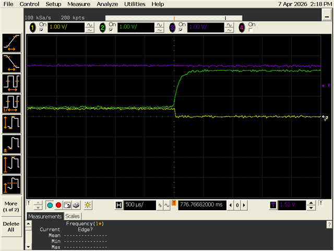
Task: Click the Delete All button
Action: click(11, 227)
